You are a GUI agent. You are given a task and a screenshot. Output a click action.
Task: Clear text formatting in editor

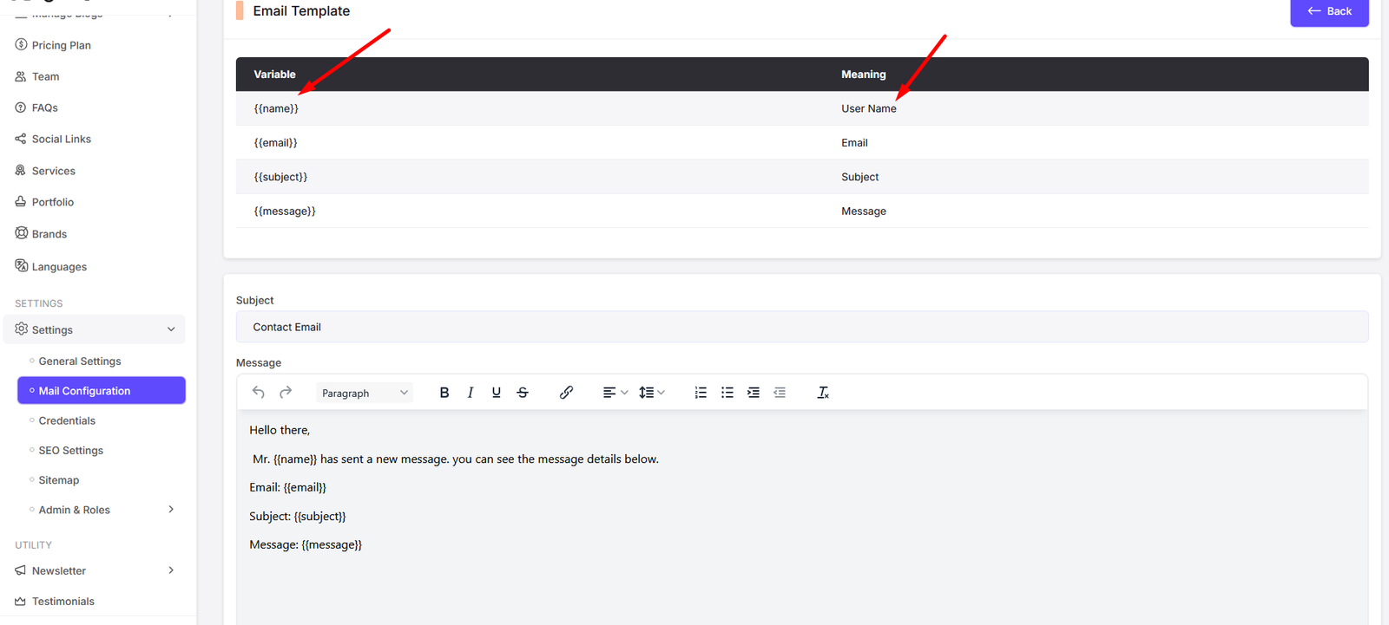pyautogui.click(x=823, y=393)
